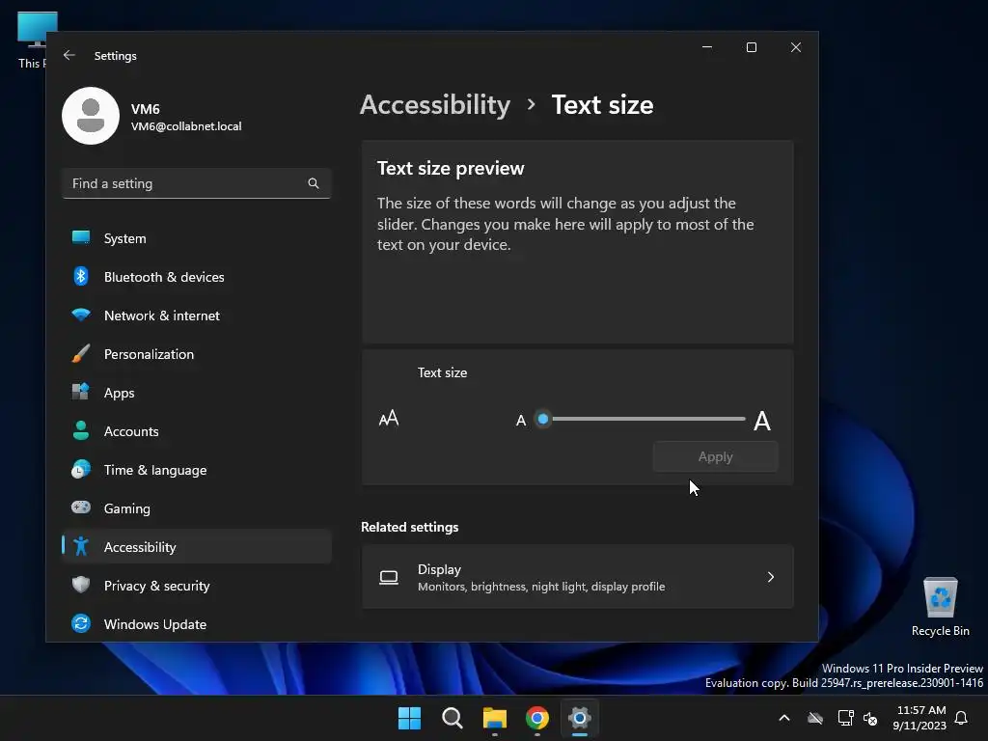Click the Accessibility figure icon
The image size is (988, 741).
pyautogui.click(x=81, y=546)
